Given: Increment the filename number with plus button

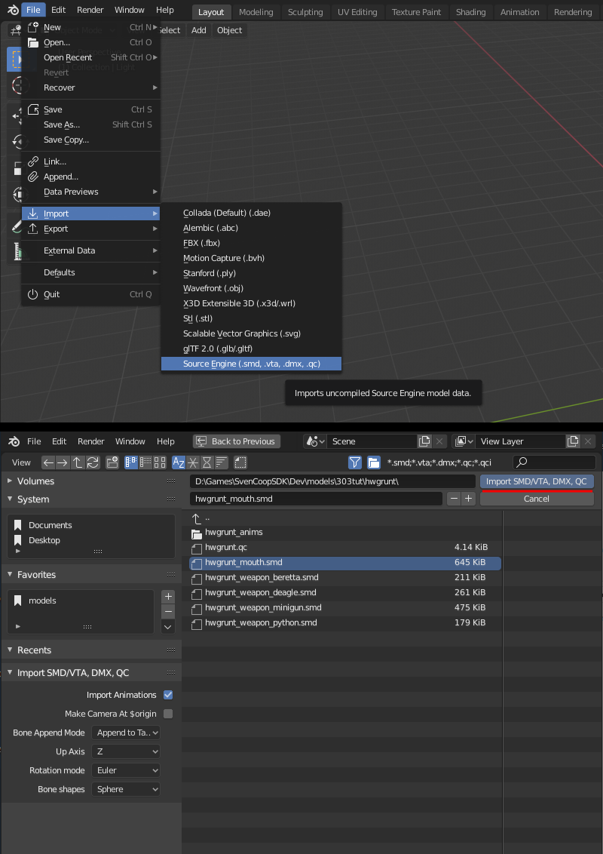Looking at the screenshot, I should tap(468, 499).
